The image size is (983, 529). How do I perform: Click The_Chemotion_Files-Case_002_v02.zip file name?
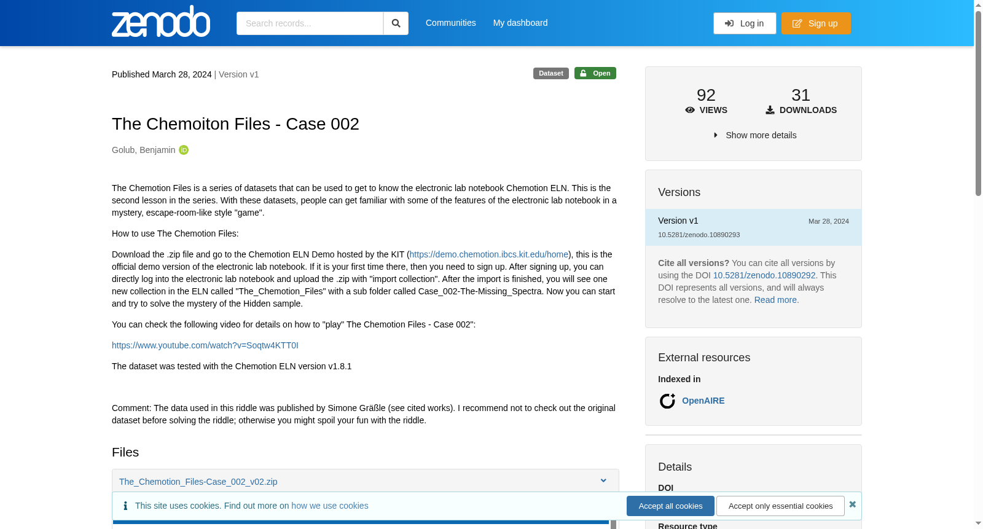click(198, 482)
